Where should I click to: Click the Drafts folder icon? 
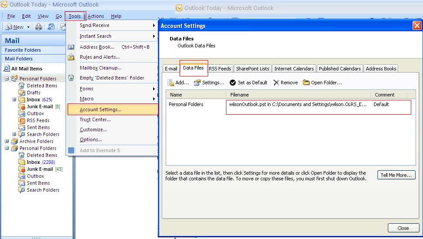coord(22,93)
